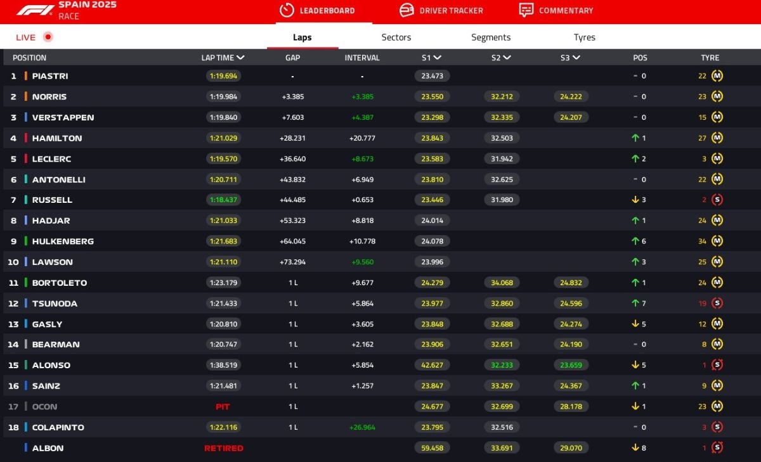Screen dimensions: 761x462
Task: Click the F1 logo in header
Action: tap(35, 10)
